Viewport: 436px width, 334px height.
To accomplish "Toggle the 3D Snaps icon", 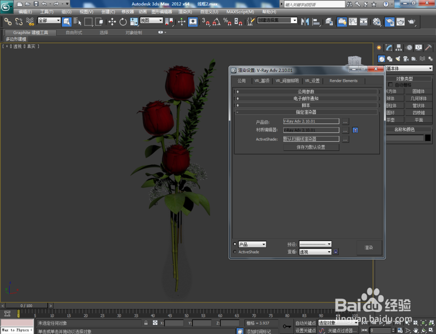I will point(206,21).
